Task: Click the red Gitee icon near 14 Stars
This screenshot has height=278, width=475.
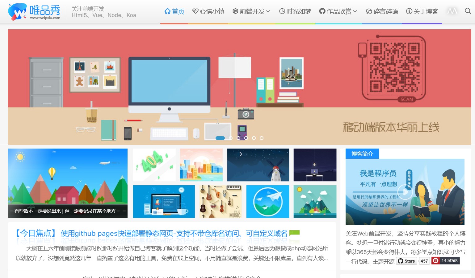Action: (x=435, y=261)
